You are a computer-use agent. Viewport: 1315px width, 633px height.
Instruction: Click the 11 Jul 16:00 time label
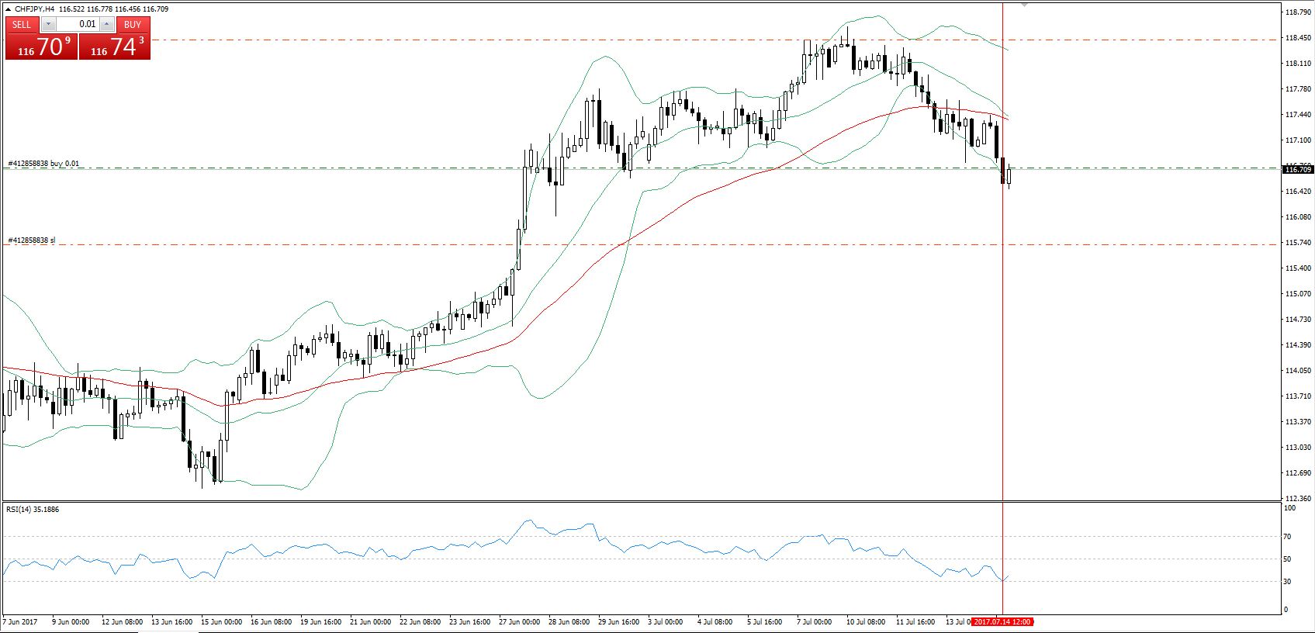pos(915,621)
